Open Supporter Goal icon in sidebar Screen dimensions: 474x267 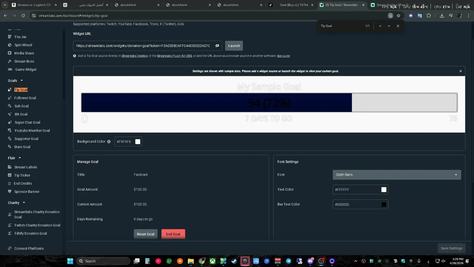pos(10,139)
